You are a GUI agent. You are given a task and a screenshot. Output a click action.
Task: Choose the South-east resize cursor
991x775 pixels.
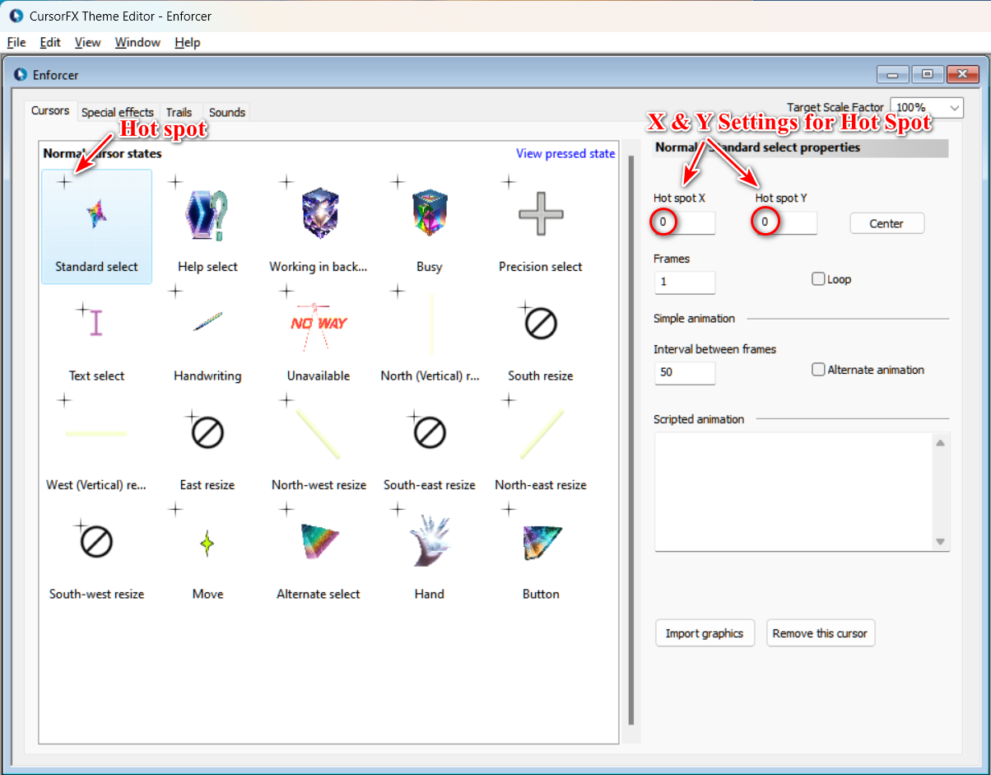[430, 446]
